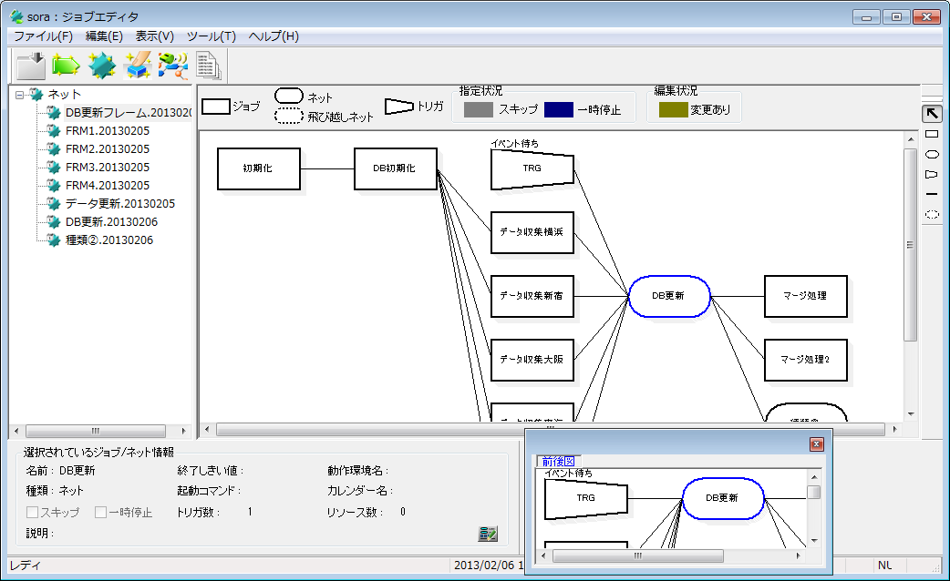Click icon beside FRM1.20130205 tree item
The image size is (950, 581).
[54, 131]
